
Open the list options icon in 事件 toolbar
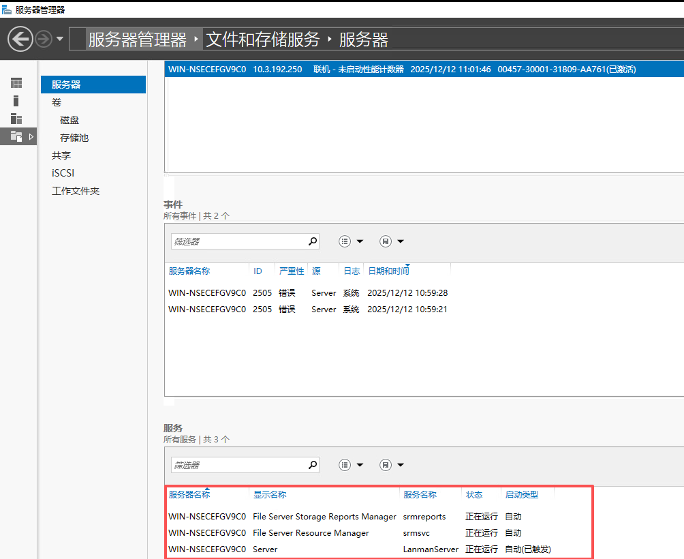[x=345, y=241]
